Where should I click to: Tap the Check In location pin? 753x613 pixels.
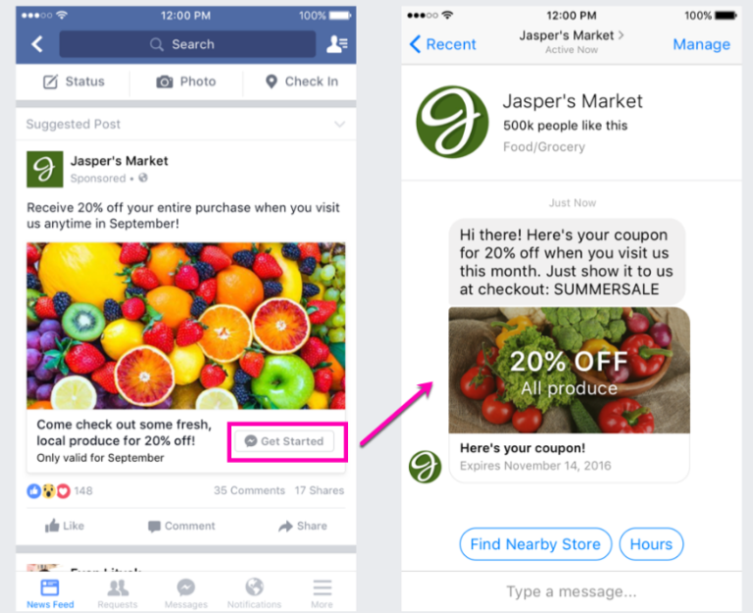(272, 81)
